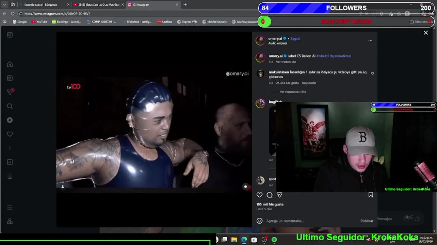Viewport: 437px width, 245px height.
Task: Click Audio original under username
Action: pyautogui.click(x=277, y=43)
